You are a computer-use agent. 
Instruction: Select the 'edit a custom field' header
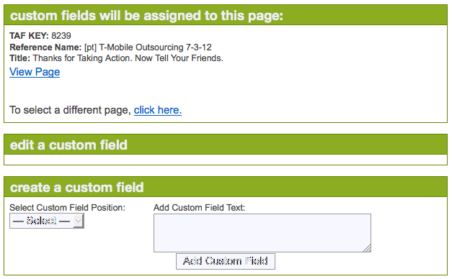(x=68, y=145)
